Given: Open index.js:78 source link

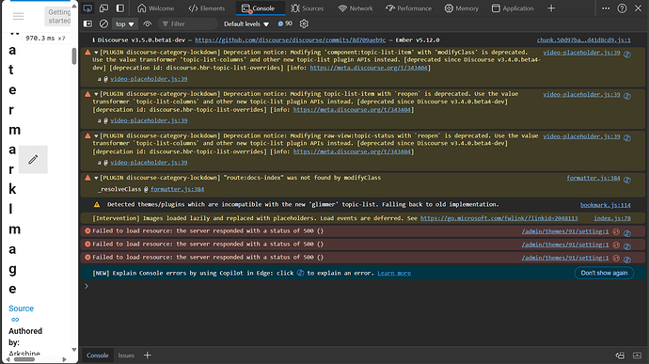Looking at the screenshot, I should tap(612, 218).
